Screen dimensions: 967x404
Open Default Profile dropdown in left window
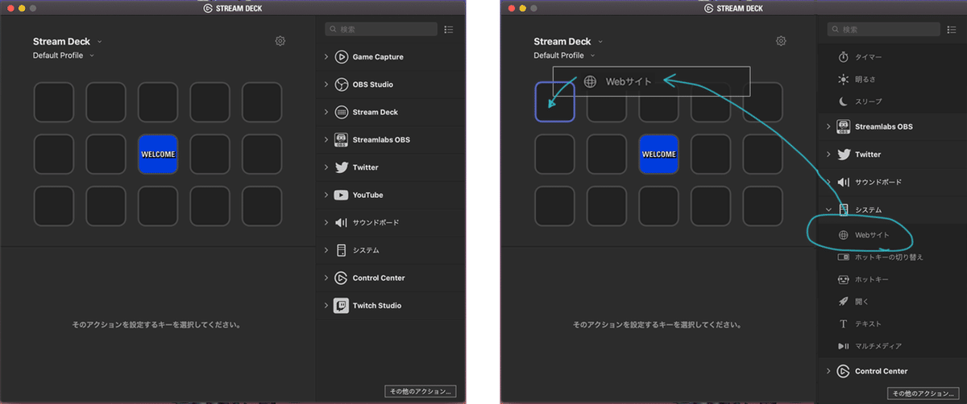pos(92,56)
